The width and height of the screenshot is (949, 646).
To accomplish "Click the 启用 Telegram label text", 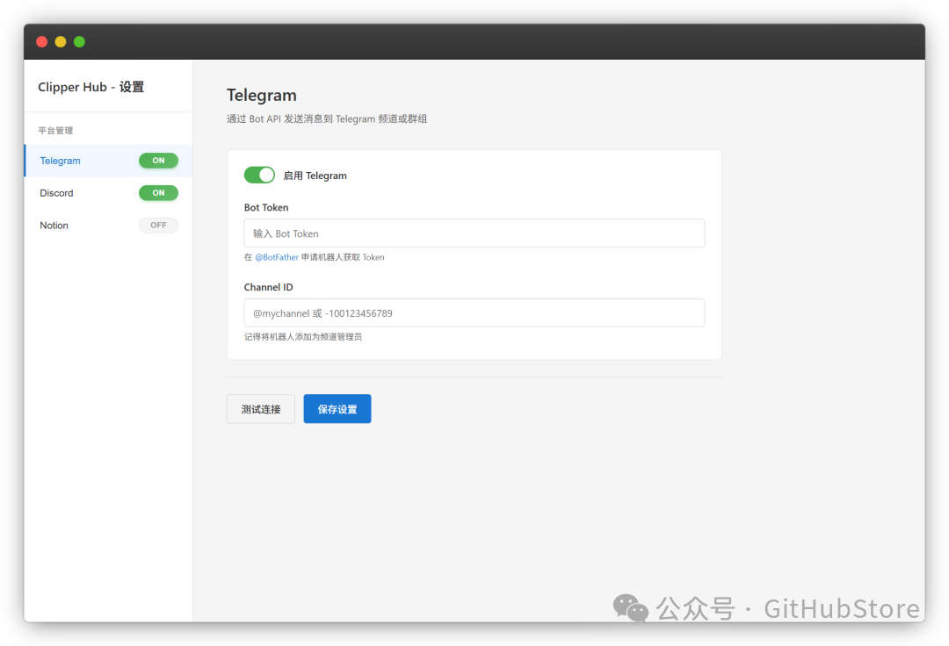I will [x=315, y=176].
